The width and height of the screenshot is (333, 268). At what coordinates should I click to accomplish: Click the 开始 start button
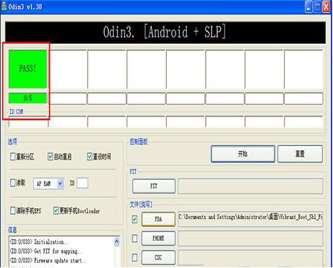coord(243,154)
